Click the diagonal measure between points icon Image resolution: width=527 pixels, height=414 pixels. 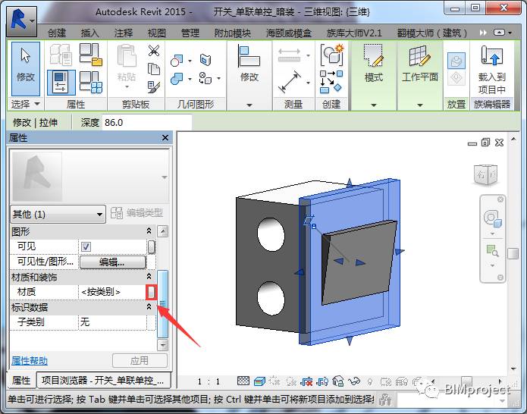pyautogui.click(x=289, y=82)
